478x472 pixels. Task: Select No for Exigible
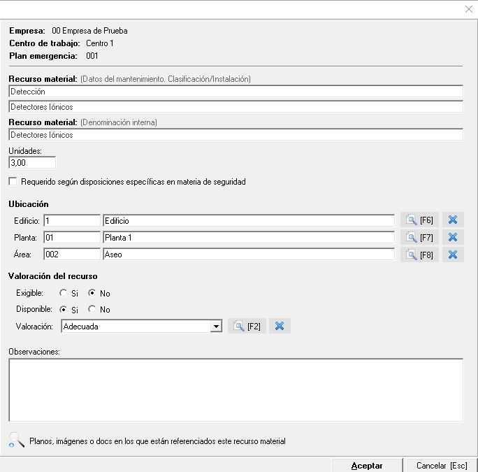tap(92, 294)
